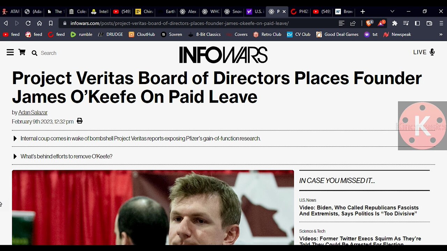Switch to the China tab

[145, 12]
